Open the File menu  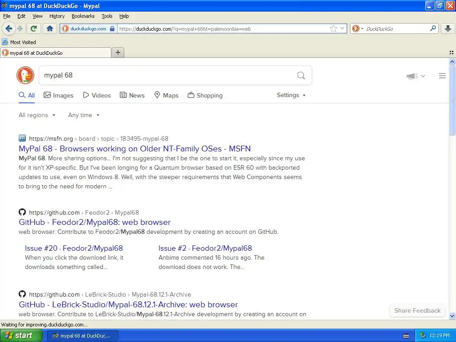click(7, 16)
